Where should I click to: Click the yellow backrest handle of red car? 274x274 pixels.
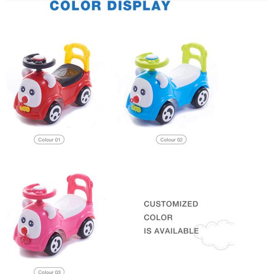pos(77,57)
